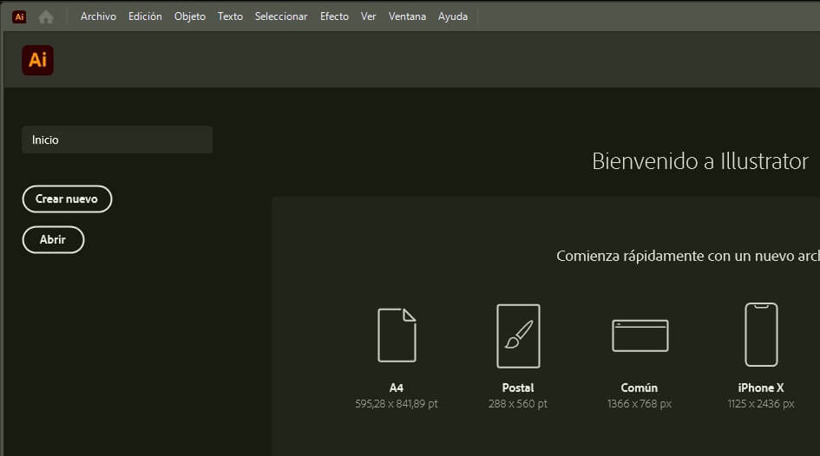
Task: Click the Abrir button
Action: [53, 240]
